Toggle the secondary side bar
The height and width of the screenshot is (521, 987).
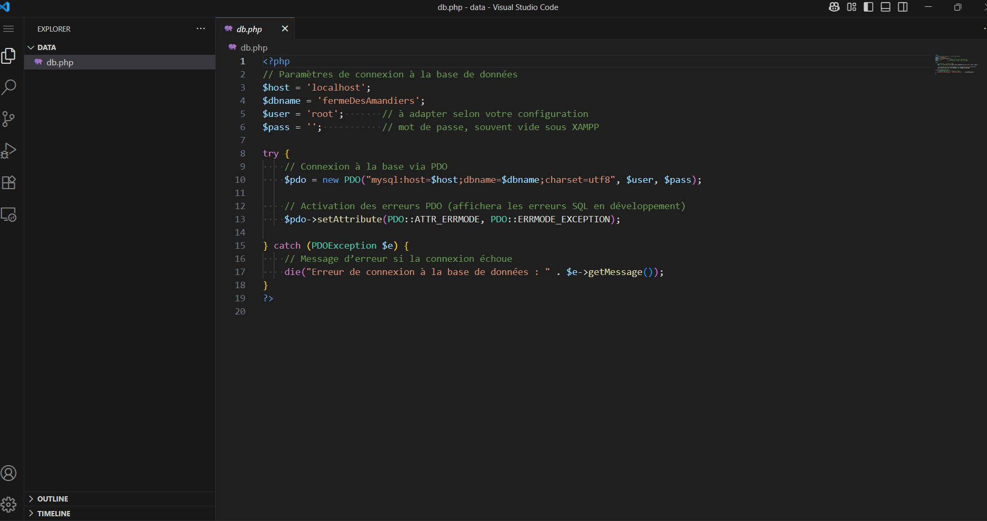[x=903, y=7]
